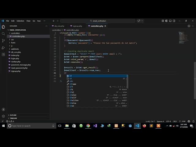196x147 pixels.
Task: Change indentation via Spaces: 4
Action: tap(160, 121)
